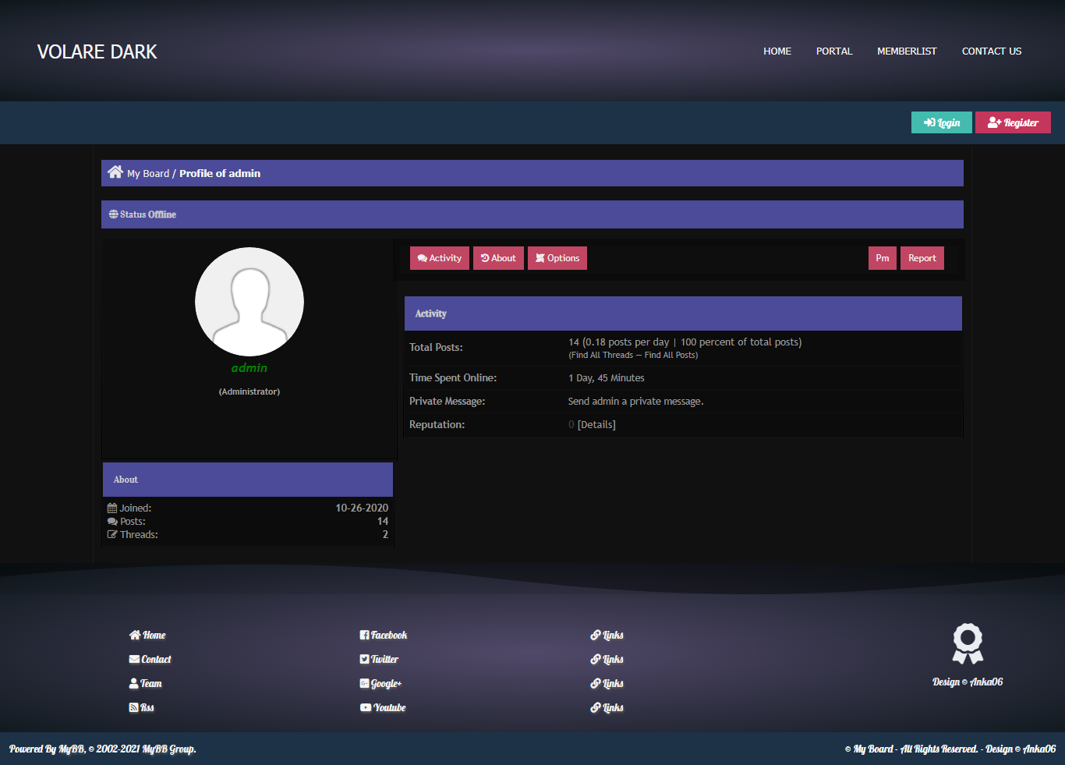Viewport: 1065px width, 765px height.
Task: Switch to the Activity tab
Action: [440, 258]
